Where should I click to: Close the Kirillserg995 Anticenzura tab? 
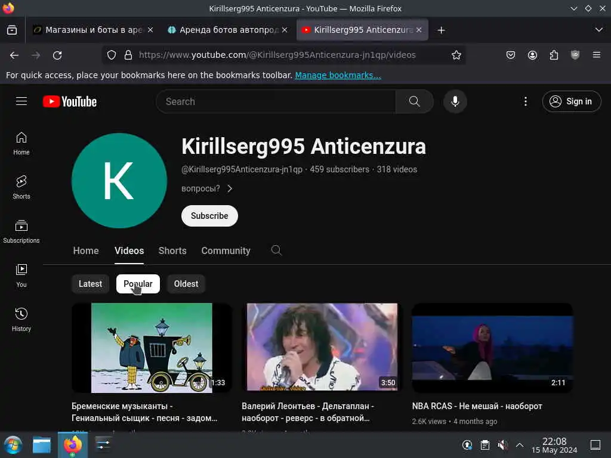point(419,30)
